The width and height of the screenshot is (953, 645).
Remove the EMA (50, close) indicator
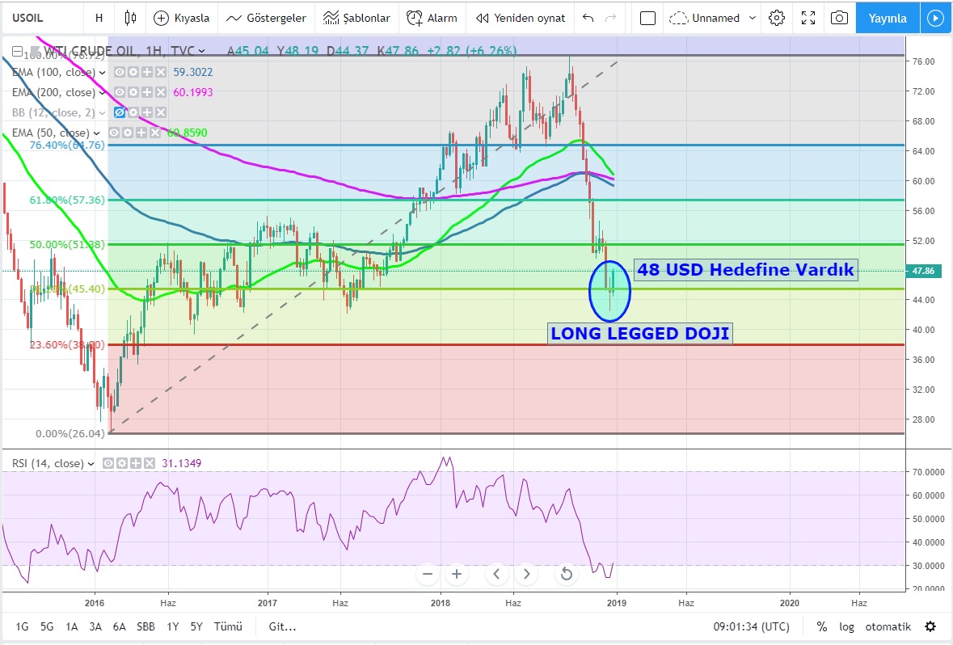point(154,133)
